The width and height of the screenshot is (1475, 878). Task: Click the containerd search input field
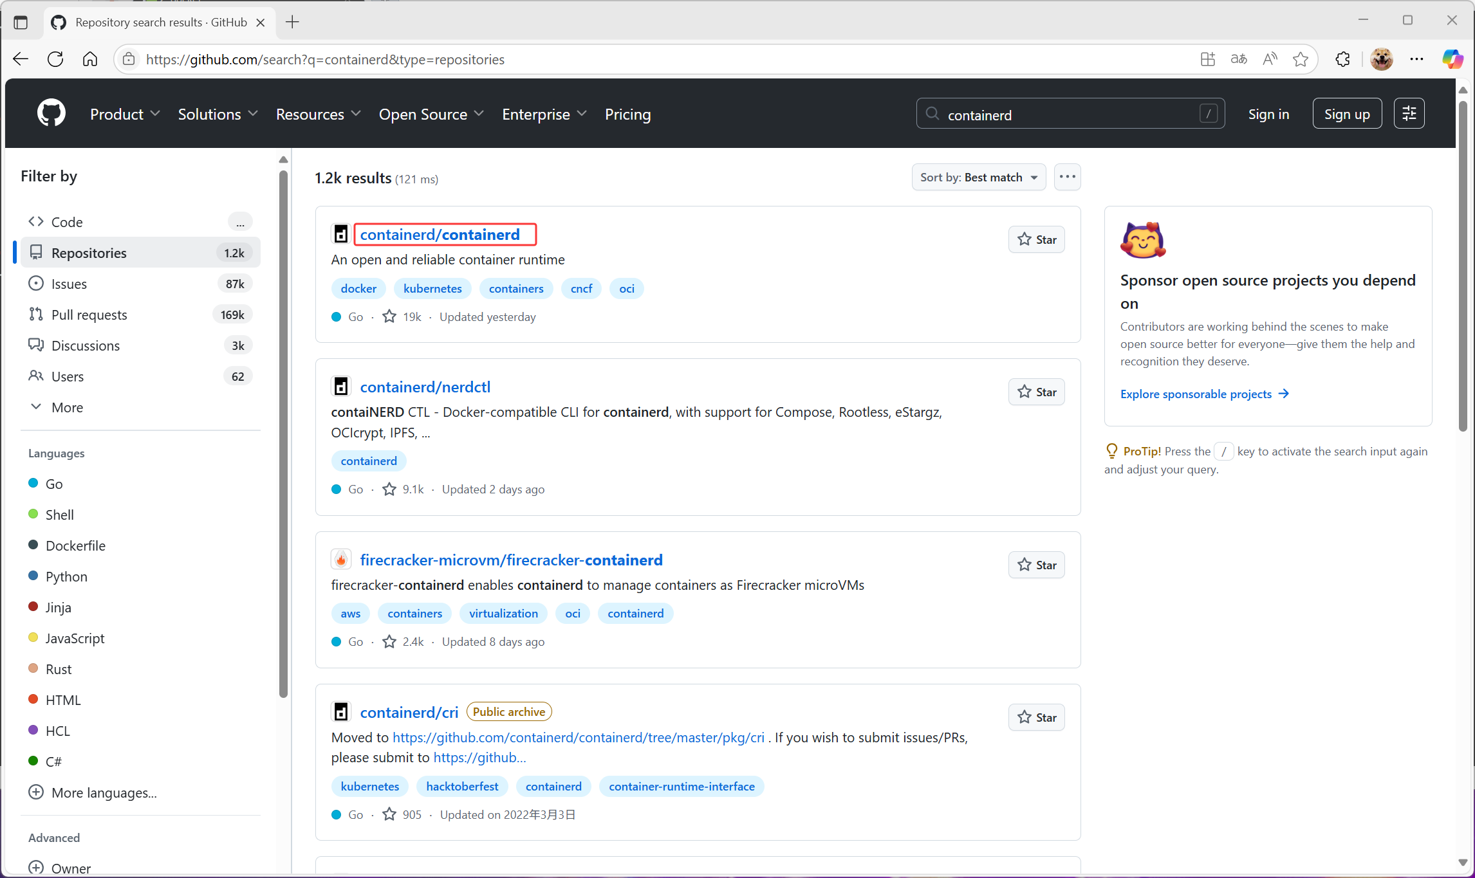tap(1068, 114)
